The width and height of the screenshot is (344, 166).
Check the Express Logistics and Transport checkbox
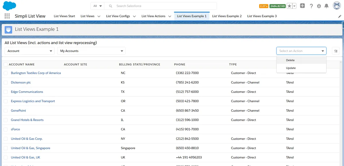click(x=5, y=101)
